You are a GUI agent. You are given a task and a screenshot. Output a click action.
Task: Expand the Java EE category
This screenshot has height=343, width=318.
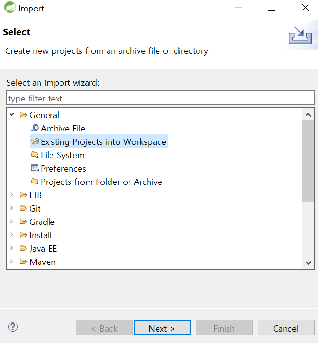(x=12, y=248)
